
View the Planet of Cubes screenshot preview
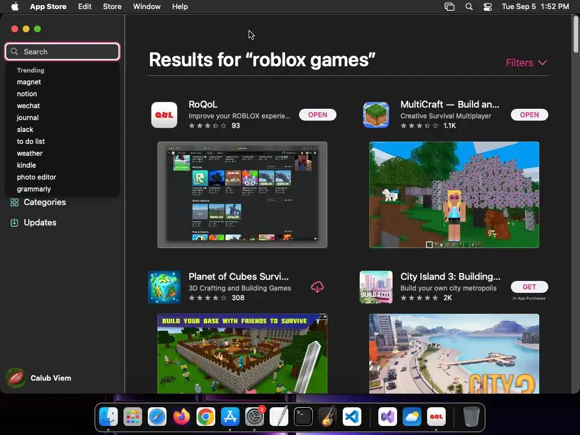pos(242,353)
